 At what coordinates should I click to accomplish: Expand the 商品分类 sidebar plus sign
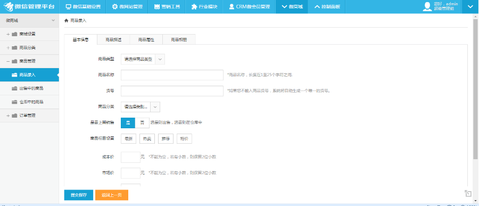click(x=8, y=48)
